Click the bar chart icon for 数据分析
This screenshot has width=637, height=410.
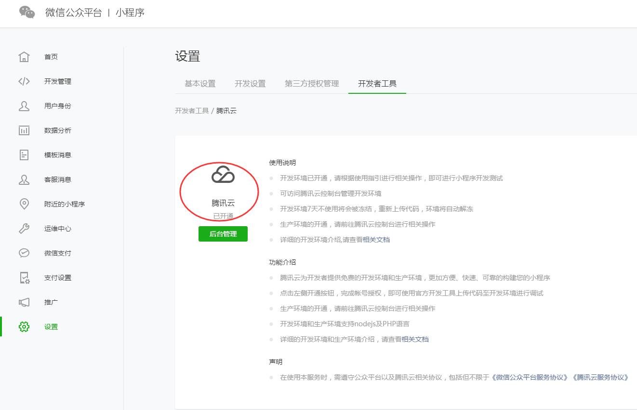pyautogui.click(x=24, y=130)
